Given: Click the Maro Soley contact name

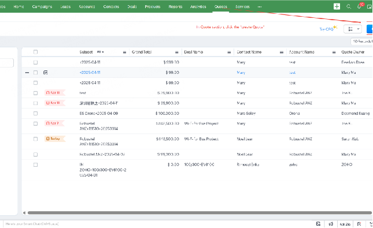Looking at the screenshot, I should (246, 113).
